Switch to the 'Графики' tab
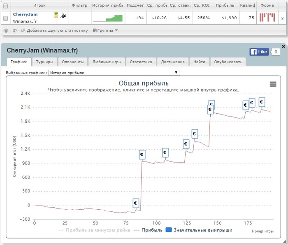Screen dimensions: 288x245 point(19,62)
